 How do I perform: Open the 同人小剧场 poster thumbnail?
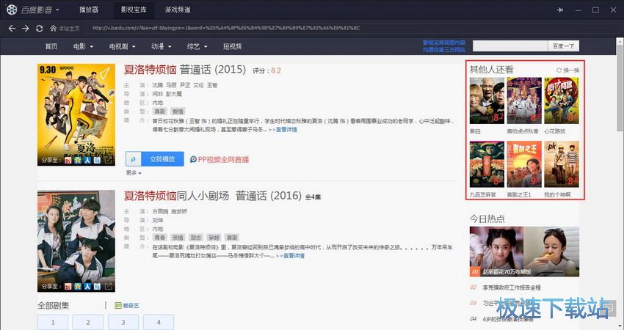pos(76,241)
